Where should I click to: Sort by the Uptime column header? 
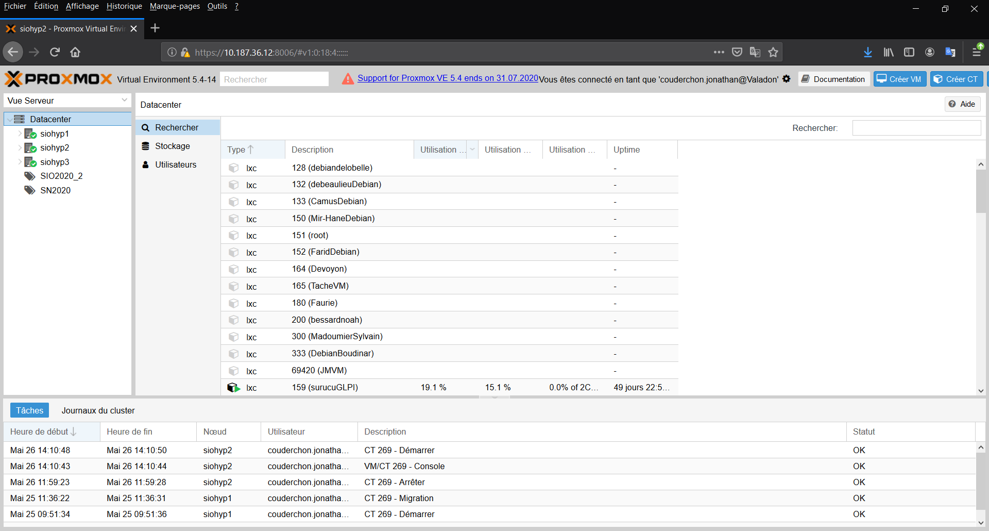pos(642,150)
